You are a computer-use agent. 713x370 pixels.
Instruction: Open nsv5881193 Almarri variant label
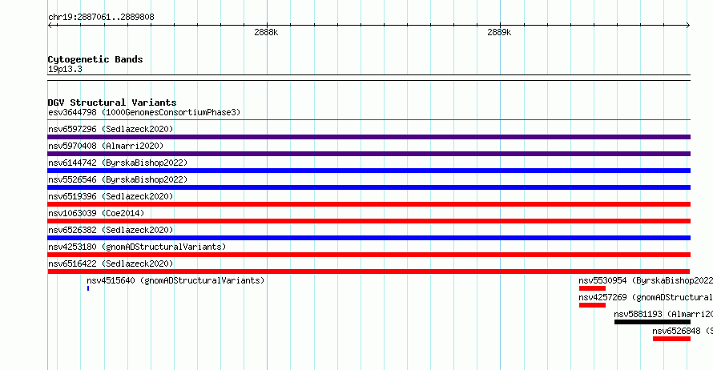663,314
